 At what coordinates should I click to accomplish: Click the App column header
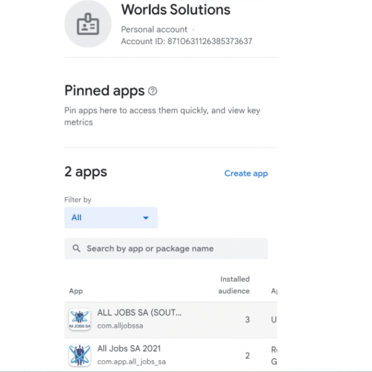[76, 291]
